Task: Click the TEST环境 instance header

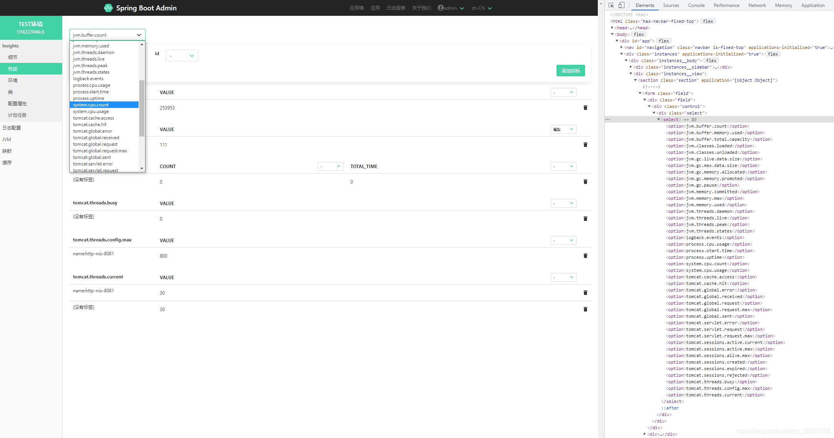Action: (x=31, y=28)
